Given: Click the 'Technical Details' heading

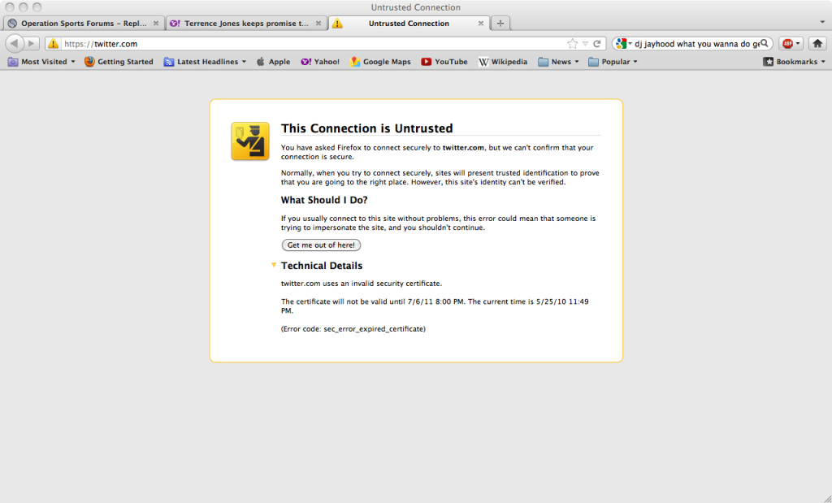Looking at the screenshot, I should point(322,266).
